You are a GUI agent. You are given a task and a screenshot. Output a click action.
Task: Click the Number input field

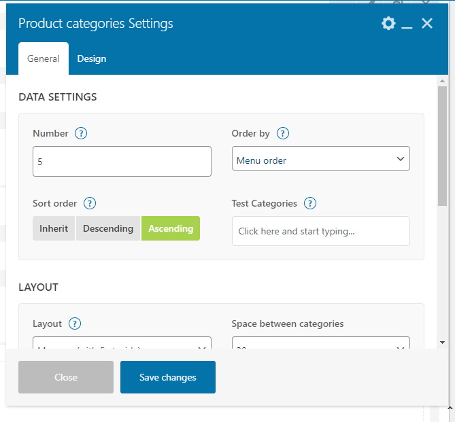point(122,162)
